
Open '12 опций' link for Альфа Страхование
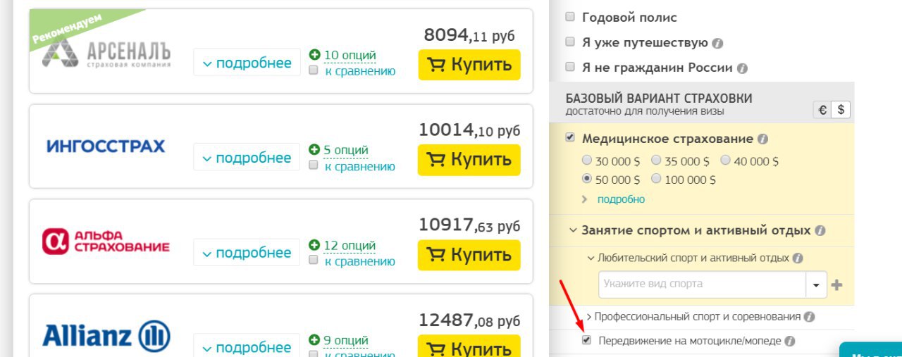[x=350, y=246]
